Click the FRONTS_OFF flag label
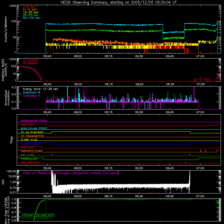224x224 pixels. 29,159
